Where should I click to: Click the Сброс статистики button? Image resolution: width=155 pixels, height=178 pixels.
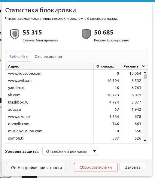(96, 167)
